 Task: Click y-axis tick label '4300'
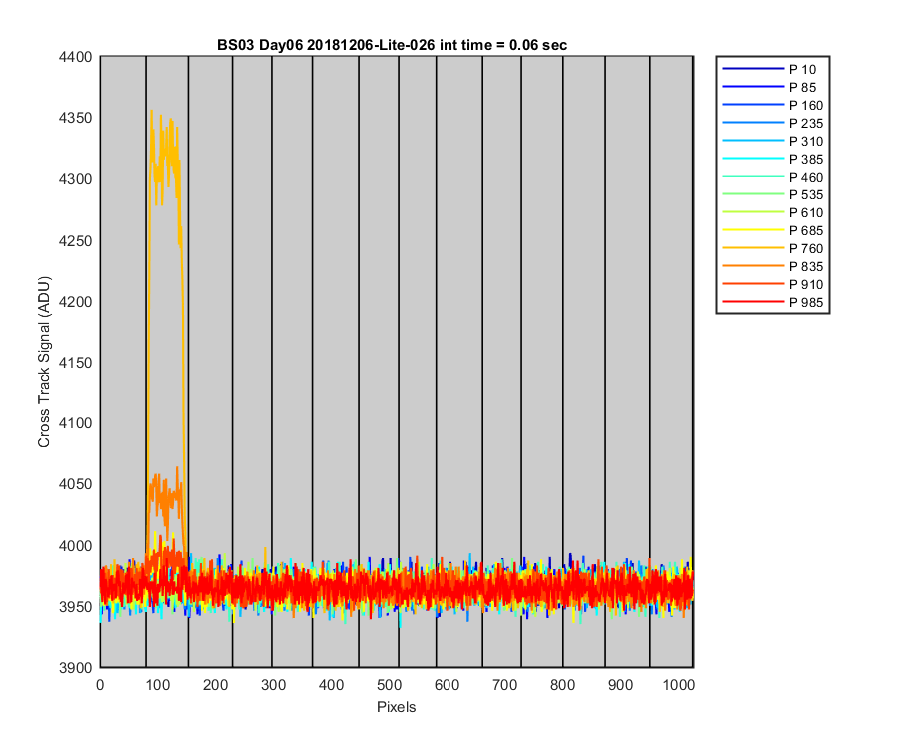click(x=75, y=179)
